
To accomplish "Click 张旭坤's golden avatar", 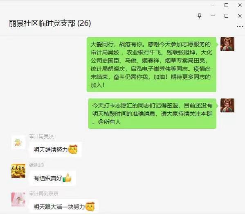I will pos(18,171).
